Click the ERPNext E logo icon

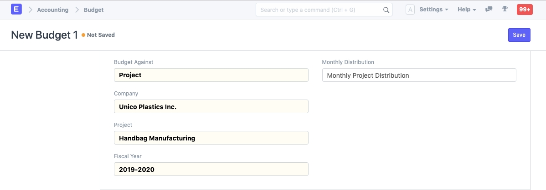click(16, 10)
